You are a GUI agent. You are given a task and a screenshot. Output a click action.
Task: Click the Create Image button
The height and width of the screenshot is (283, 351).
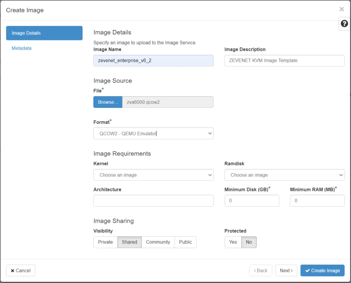322,270
